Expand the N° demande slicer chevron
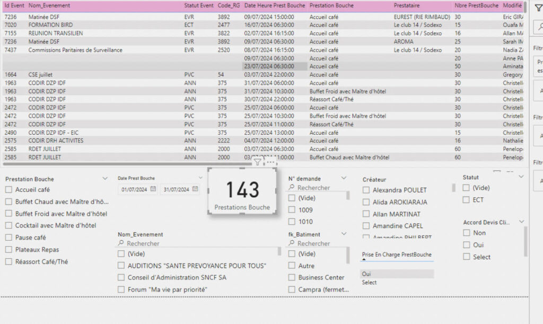 pos(344,178)
